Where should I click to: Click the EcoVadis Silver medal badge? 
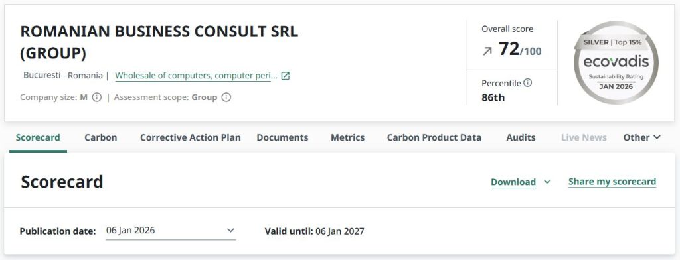[x=616, y=63]
